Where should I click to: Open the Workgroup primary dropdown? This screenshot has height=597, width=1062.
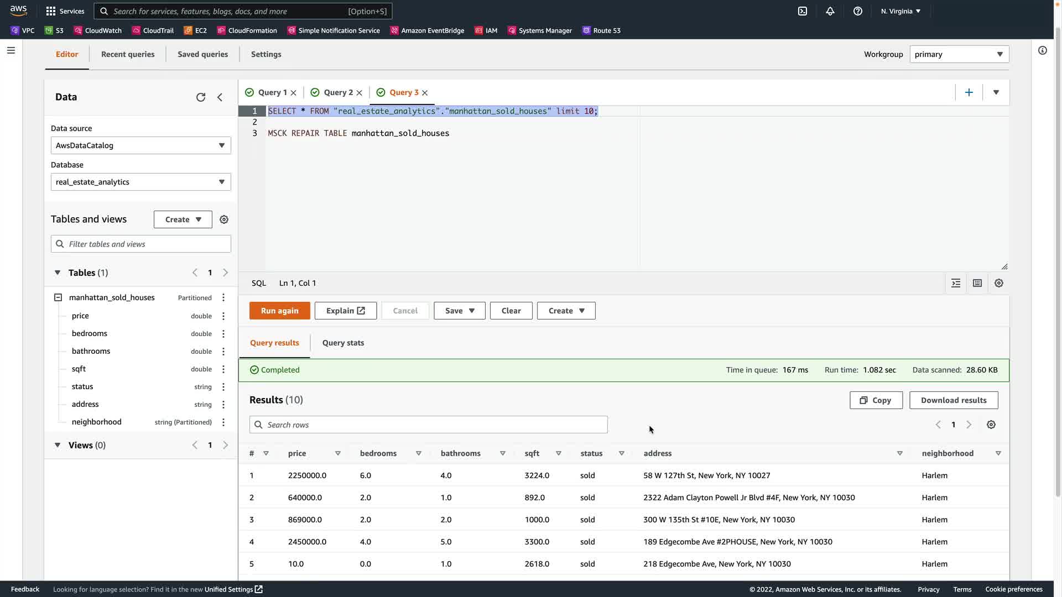(x=959, y=54)
